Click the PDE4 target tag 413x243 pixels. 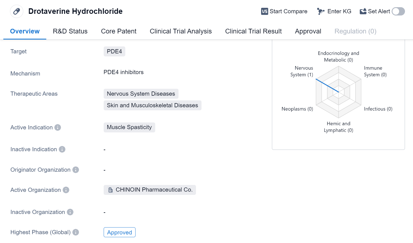click(114, 51)
